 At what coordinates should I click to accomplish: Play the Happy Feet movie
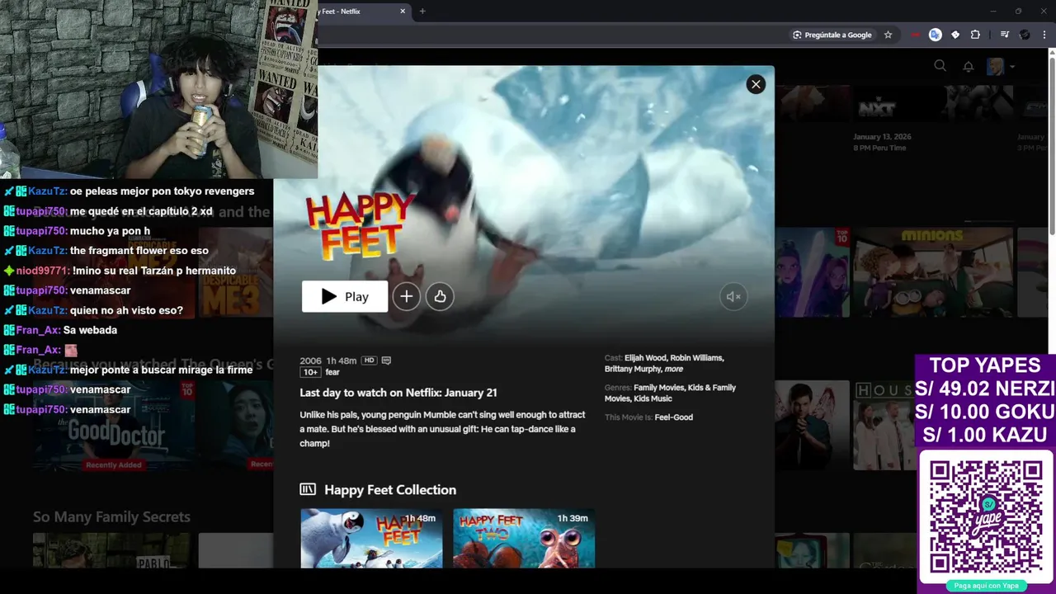(x=345, y=296)
